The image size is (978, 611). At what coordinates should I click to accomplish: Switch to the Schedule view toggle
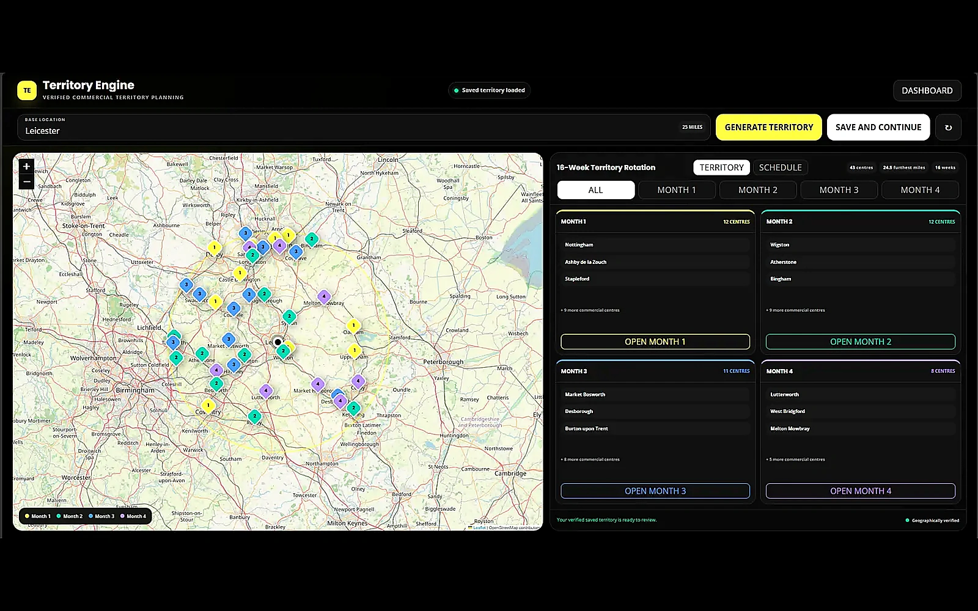[780, 167]
